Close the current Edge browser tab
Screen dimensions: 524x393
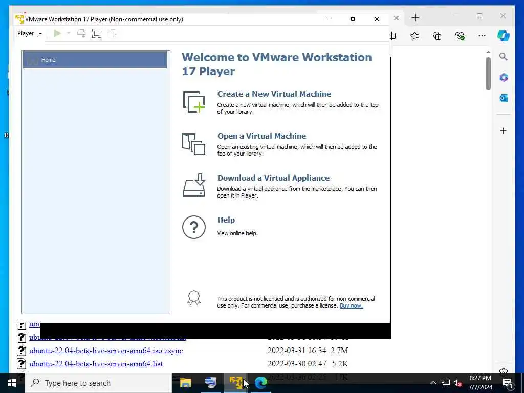pos(397,18)
